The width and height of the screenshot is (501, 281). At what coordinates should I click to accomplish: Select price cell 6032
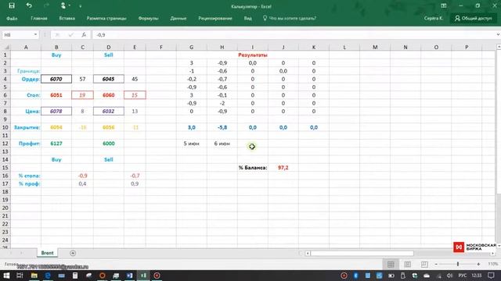(x=109, y=111)
